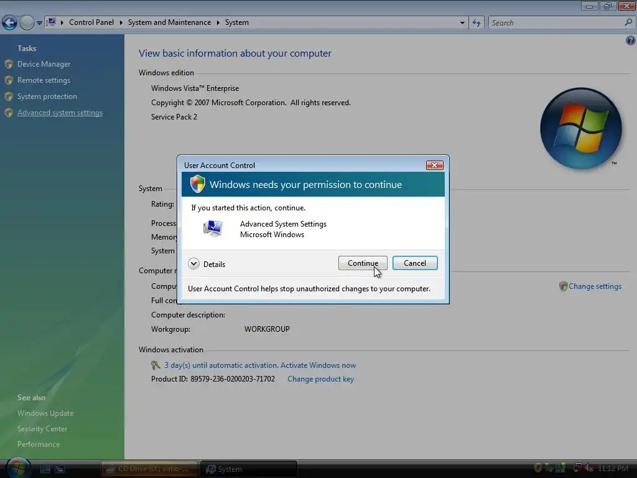Open the address bar history dropdown

462,23
